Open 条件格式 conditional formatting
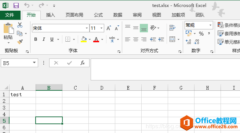Image resolution: width=240 pixels, height=133 pixels. tap(229, 25)
